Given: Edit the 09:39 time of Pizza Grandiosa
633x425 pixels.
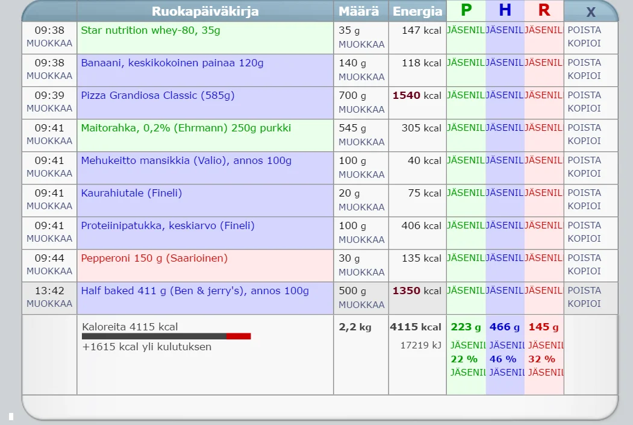Looking at the screenshot, I should click(49, 109).
